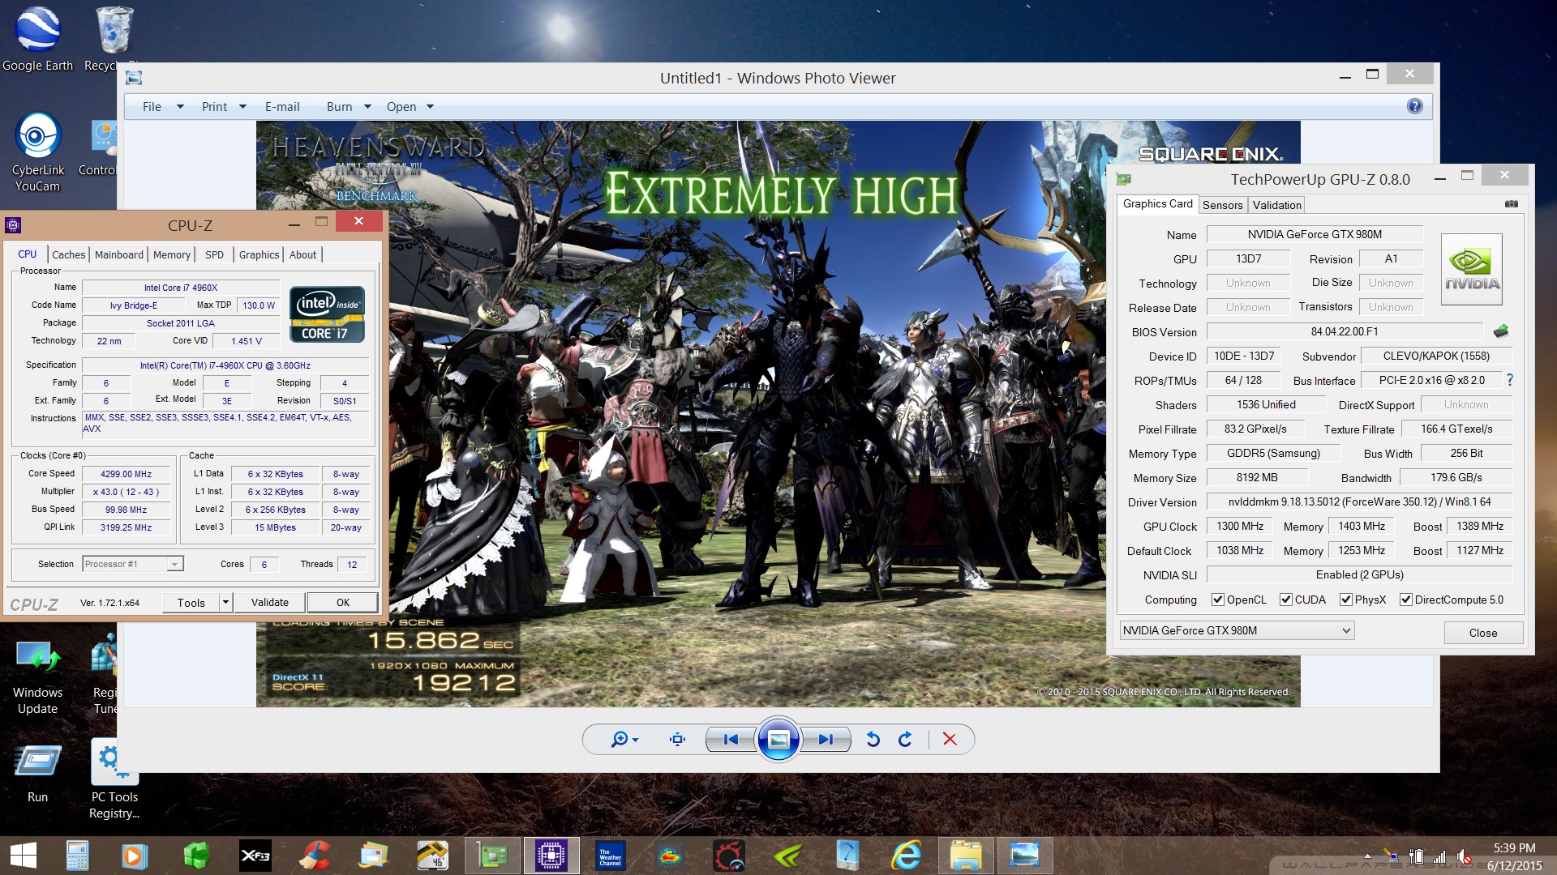The image size is (1557, 875).
Task: Rotate the photo counterclockwise
Action: tap(873, 739)
